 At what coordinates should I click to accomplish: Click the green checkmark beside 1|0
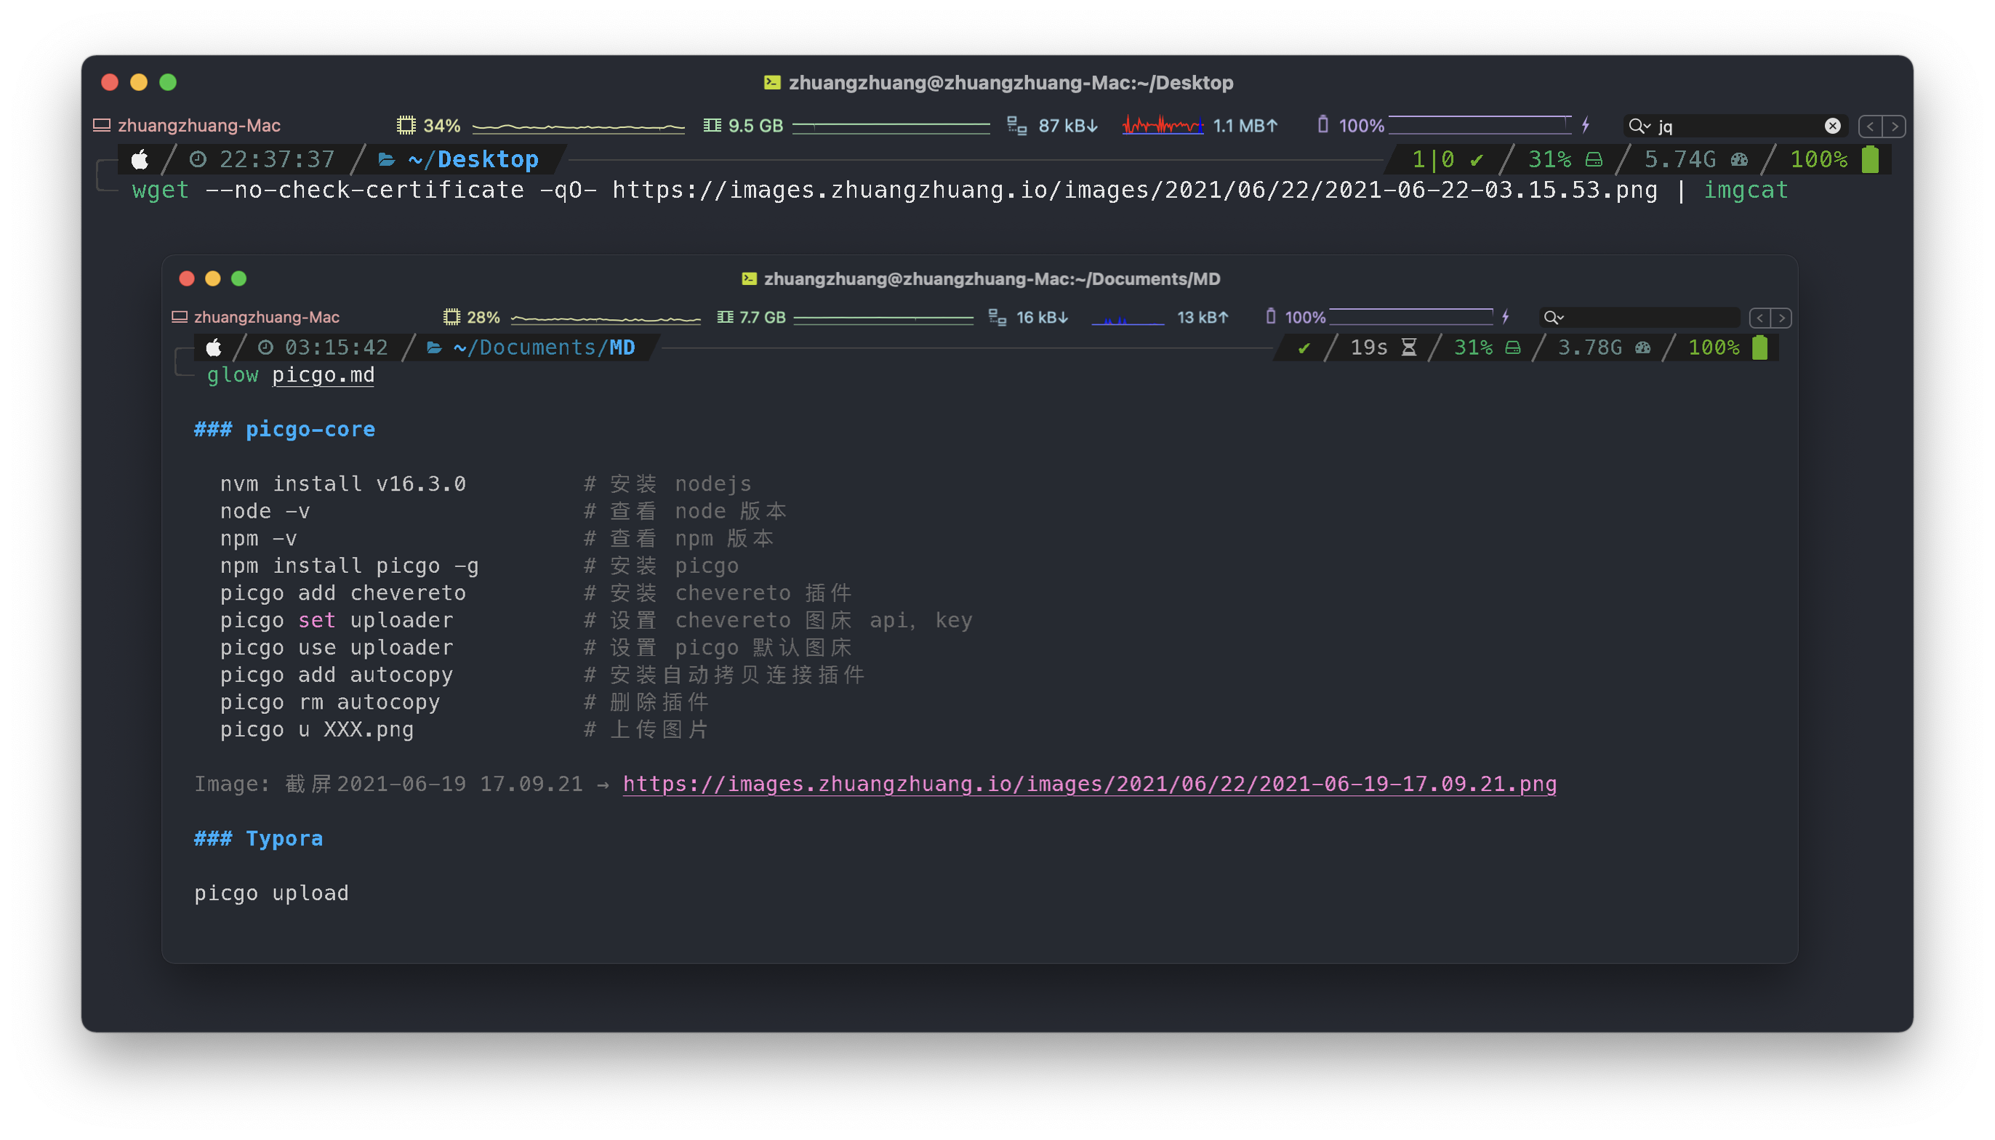coord(1477,160)
